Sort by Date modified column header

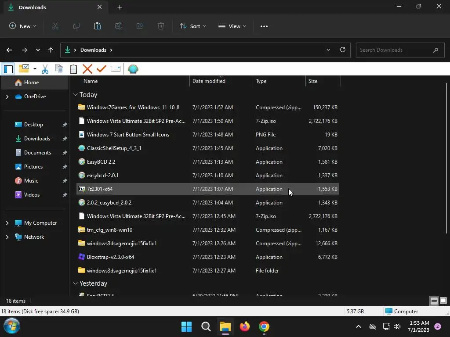point(221,81)
